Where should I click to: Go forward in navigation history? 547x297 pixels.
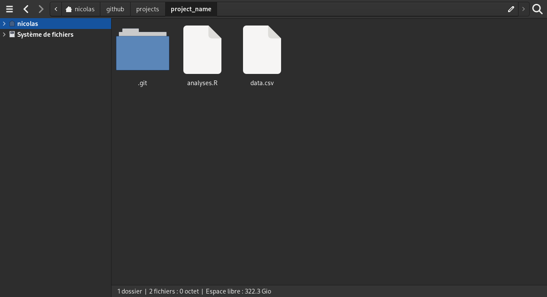coord(41,9)
